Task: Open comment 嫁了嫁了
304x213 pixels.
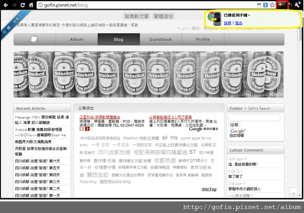Action: click(236, 177)
